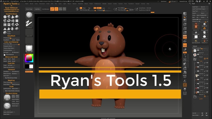Image resolution: width=212 pixels, height=119 pixels.
Task: Click the Smart Split button
Action: (x=7, y=114)
